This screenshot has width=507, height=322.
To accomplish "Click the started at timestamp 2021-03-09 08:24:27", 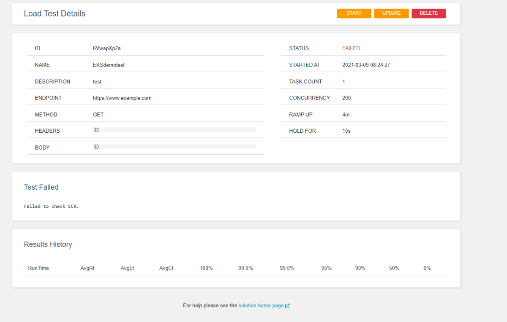I will [x=366, y=65].
